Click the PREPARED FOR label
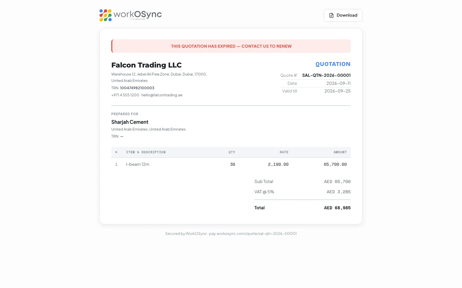 point(125,114)
